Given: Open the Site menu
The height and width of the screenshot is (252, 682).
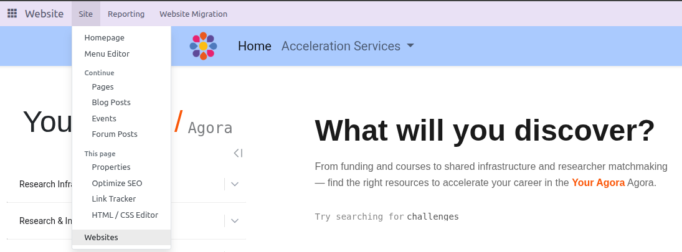Looking at the screenshot, I should coord(85,14).
